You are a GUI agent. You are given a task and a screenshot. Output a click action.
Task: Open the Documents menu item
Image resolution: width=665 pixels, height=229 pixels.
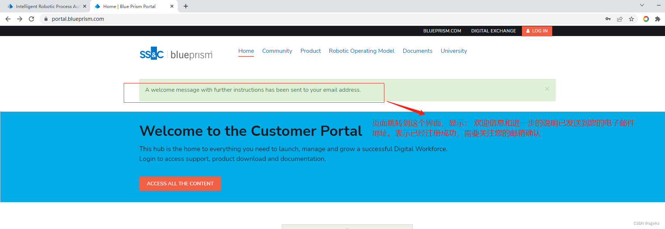(418, 51)
